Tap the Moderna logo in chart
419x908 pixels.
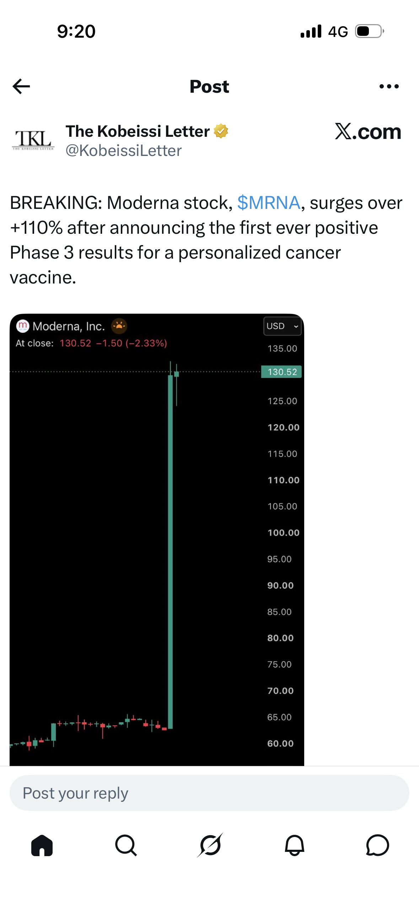pyautogui.click(x=23, y=326)
